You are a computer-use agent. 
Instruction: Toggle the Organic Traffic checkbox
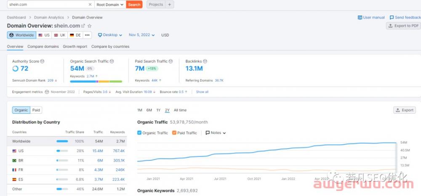139,133
